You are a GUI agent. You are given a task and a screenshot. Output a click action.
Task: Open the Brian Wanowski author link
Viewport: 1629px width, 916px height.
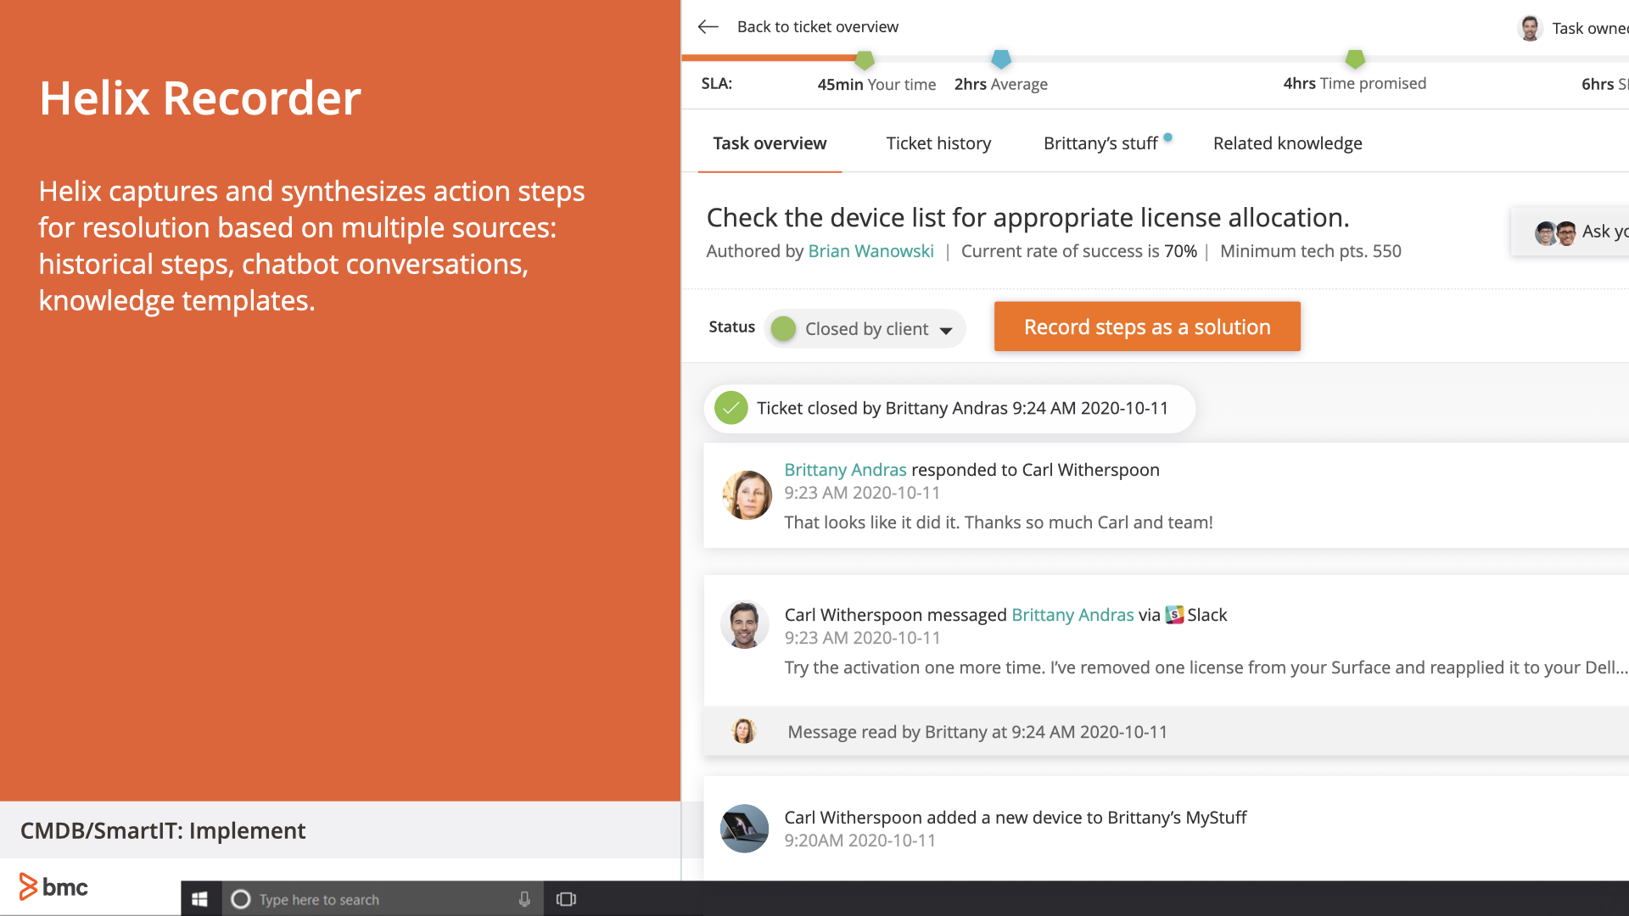pos(870,251)
